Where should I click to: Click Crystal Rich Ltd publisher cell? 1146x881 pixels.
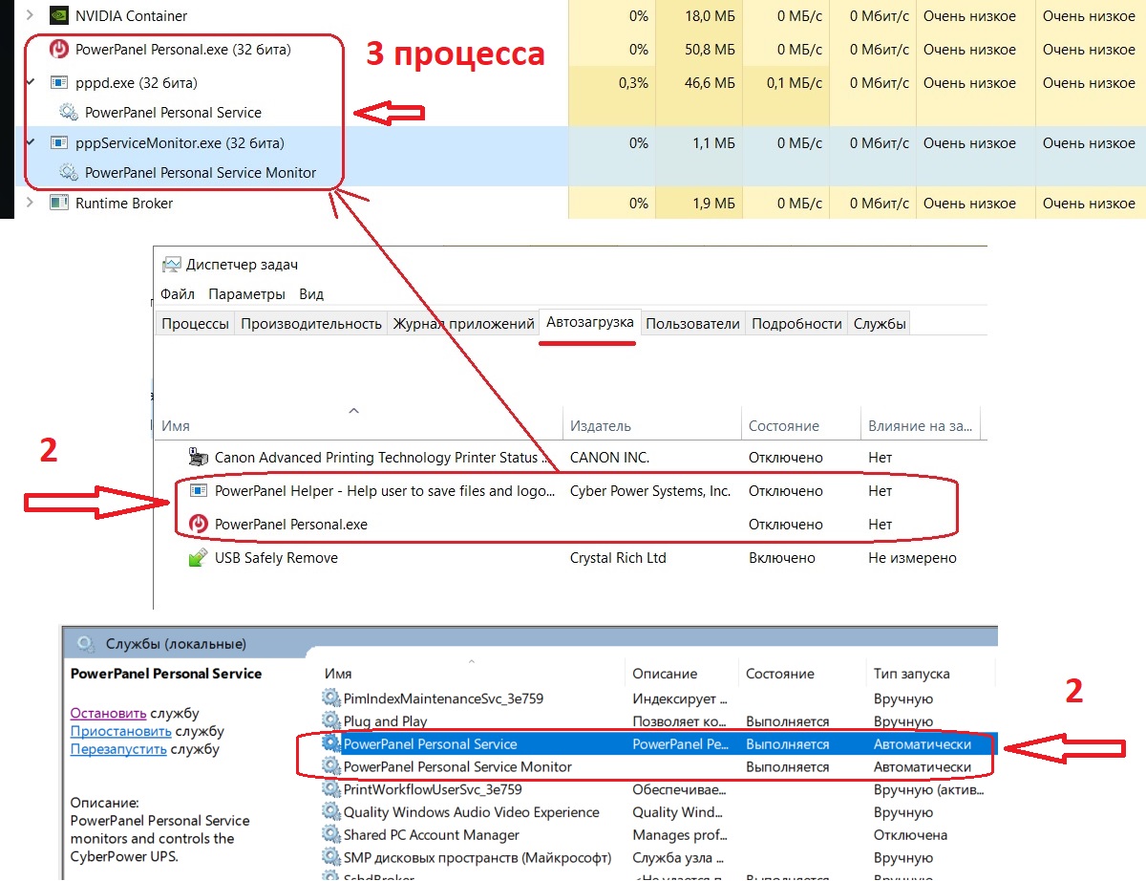618,557
